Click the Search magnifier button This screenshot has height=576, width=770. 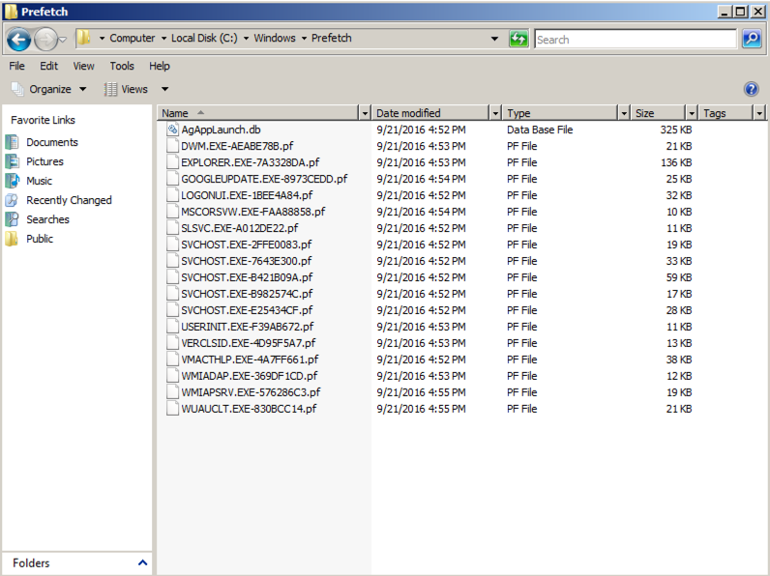click(752, 39)
